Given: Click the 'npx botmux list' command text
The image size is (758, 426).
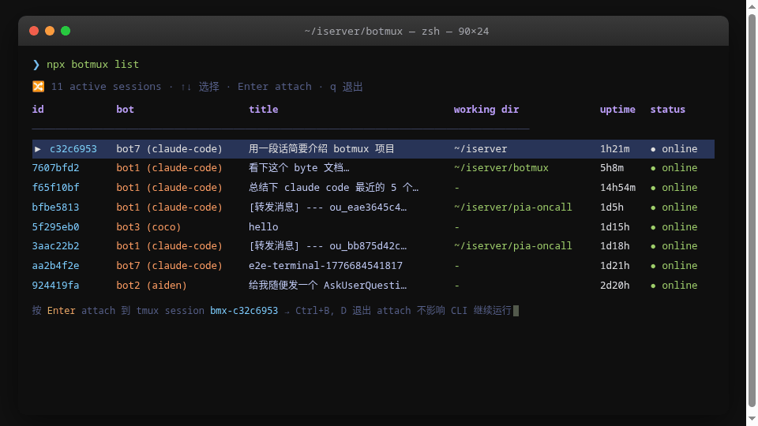Looking at the screenshot, I should (93, 64).
